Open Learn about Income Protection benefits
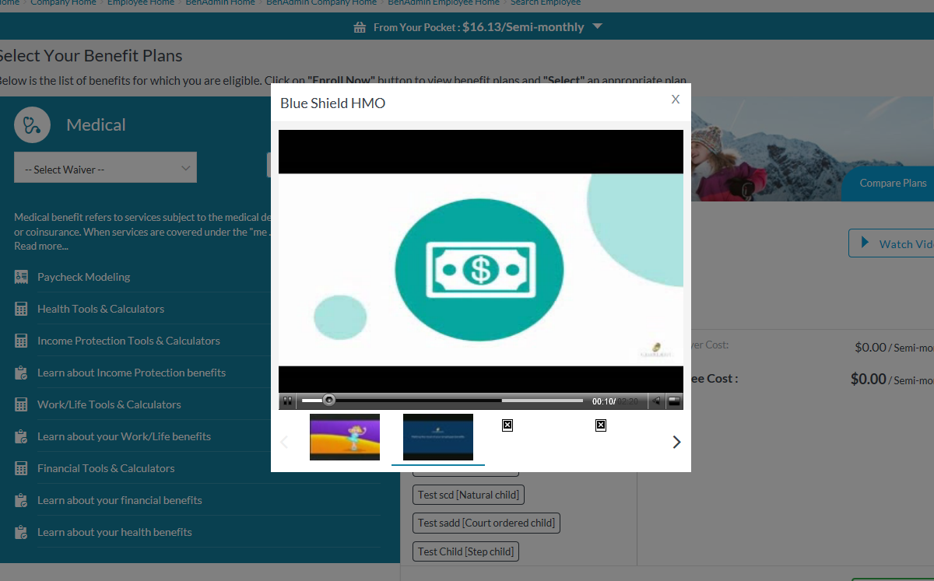Image resolution: width=934 pixels, height=581 pixels. coord(132,373)
